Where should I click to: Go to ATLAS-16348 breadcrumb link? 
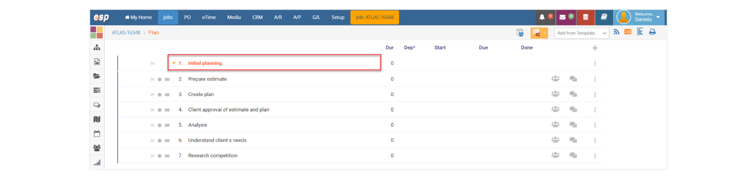[126, 33]
